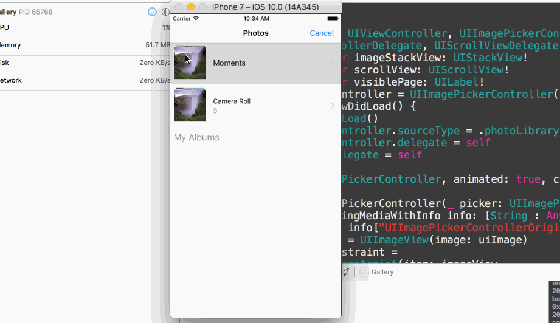This screenshot has width=560, height=323.
Task: Expand the Moments row chevron
Action: (x=333, y=63)
